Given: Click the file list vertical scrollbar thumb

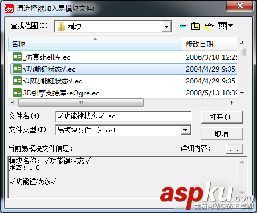Looking at the screenshot, I should point(242,52).
